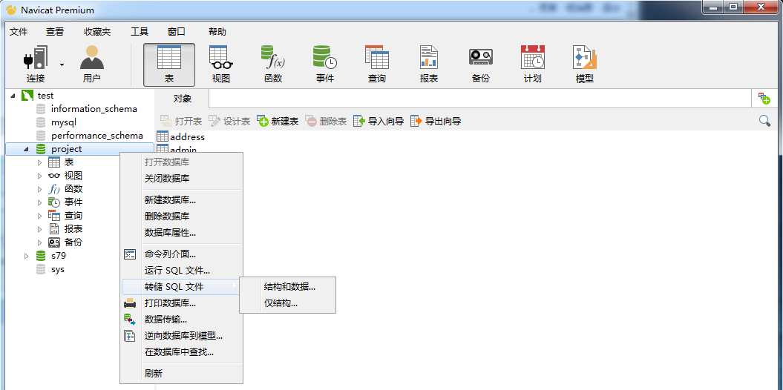
Task: Open the 文件 menu
Action: tap(19, 32)
